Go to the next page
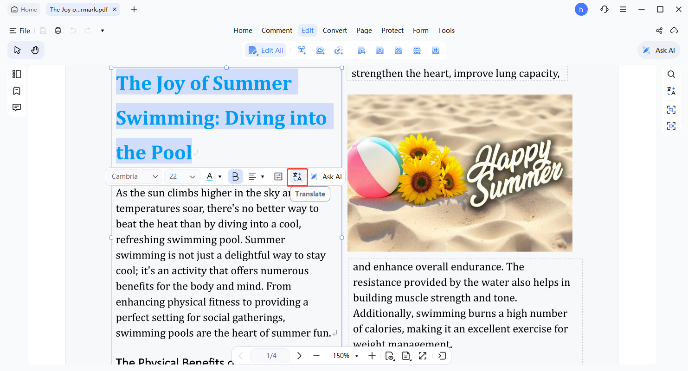The height and width of the screenshot is (371, 688). [x=299, y=356]
